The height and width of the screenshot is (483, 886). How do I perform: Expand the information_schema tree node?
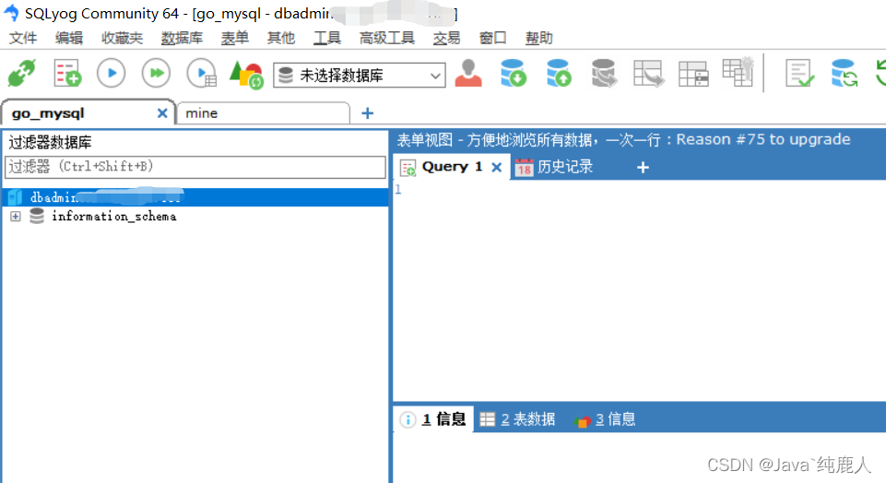[16, 217]
